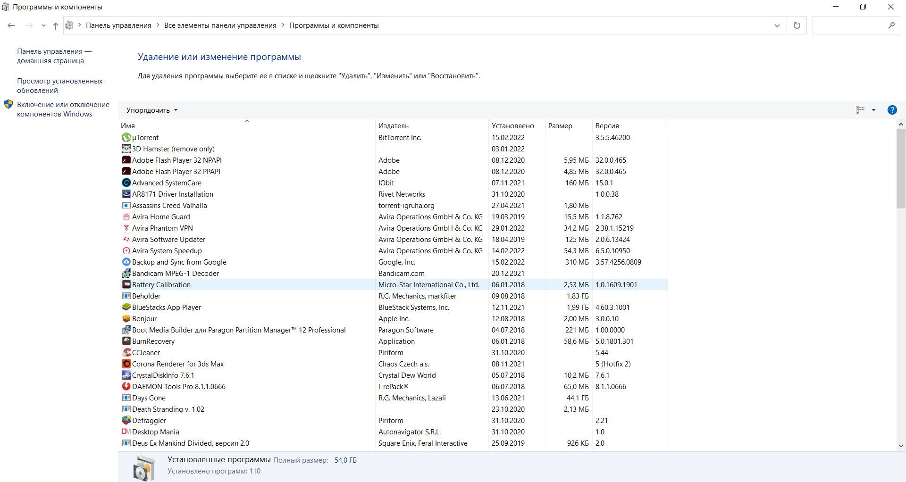
Task: Navigate to Панель управления breadcrumb
Action: tap(118, 25)
